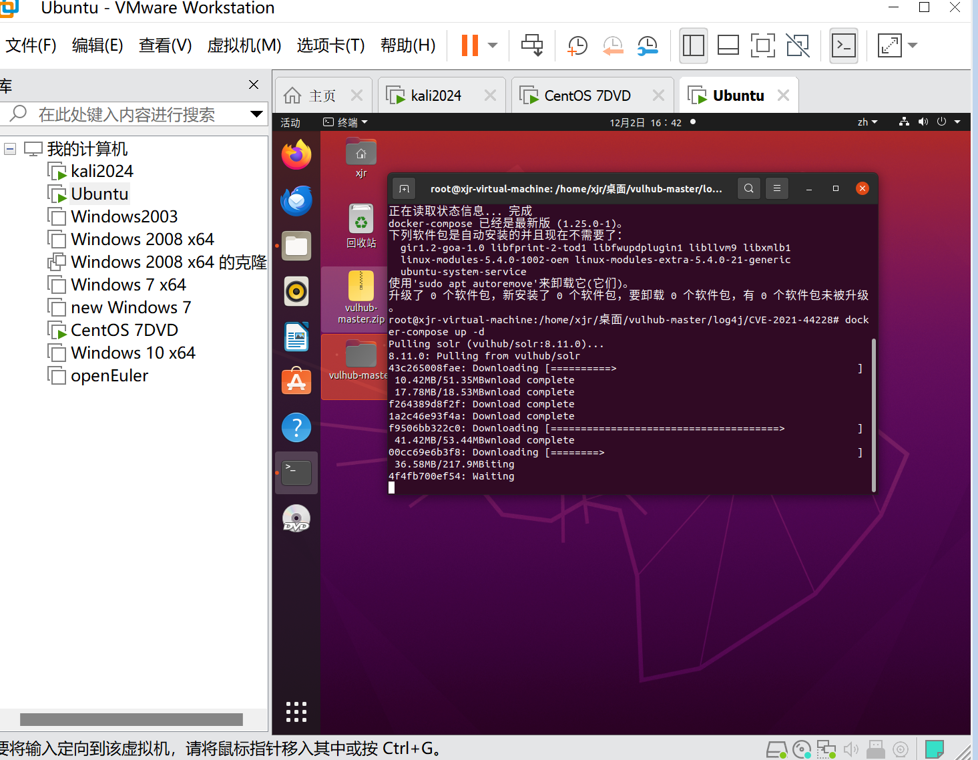Toggle Unity mode icon
The height and width of the screenshot is (760, 978).
(798, 45)
